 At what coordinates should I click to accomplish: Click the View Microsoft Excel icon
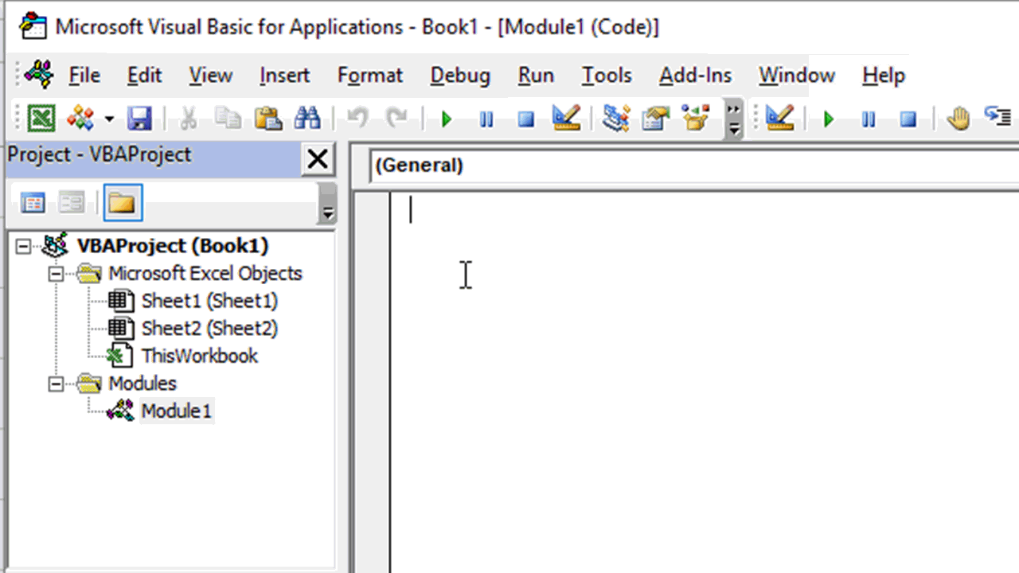(x=41, y=118)
